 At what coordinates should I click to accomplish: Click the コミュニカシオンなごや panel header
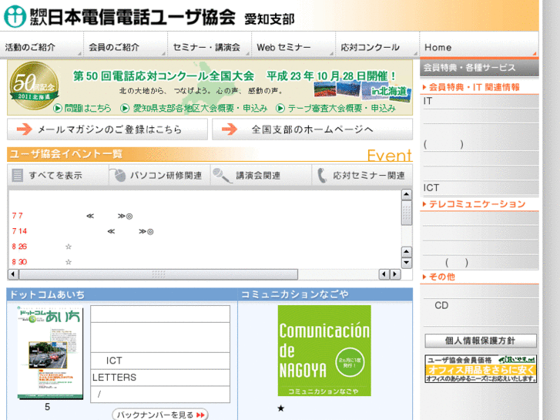[x=325, y=294]
